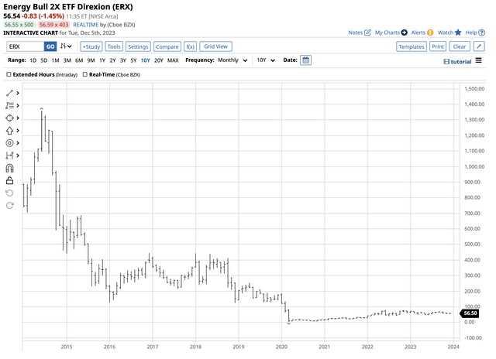Expand the measure tool options chevron
This screenshot has height=359, width=496.
pyautogui.click(x=18, y=156)
